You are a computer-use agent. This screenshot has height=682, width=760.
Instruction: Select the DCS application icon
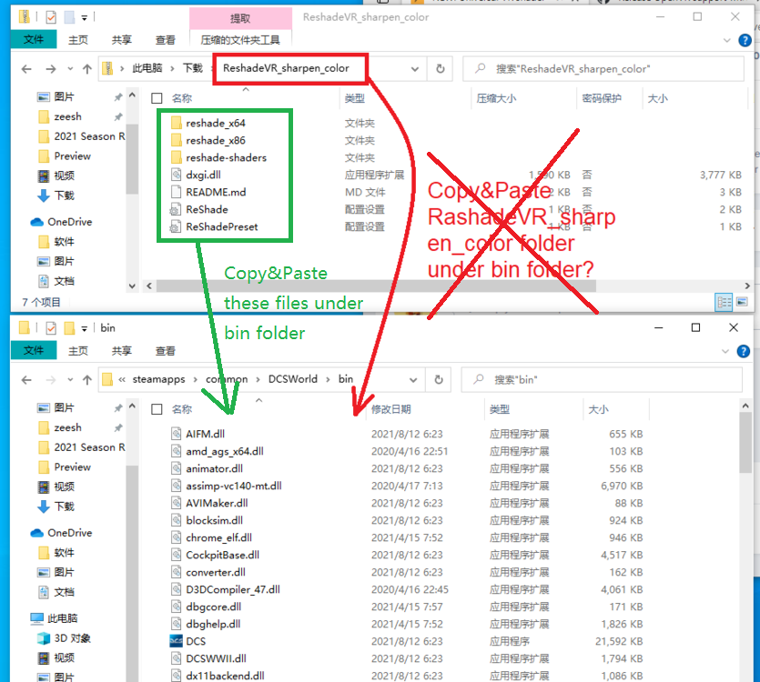176,641
